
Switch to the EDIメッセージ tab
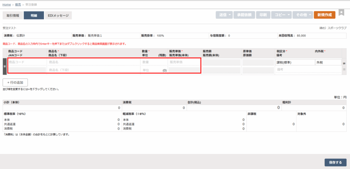click(x=58, y=15)
